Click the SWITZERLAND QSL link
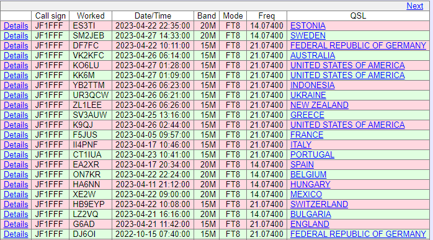The image size is (433, 240). click(319, 205)
